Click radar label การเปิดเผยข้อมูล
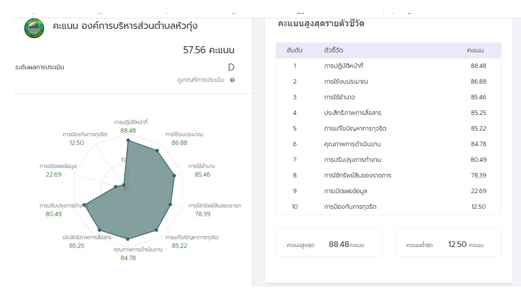This screenshot has width=521, height=293. pos(58,166)
